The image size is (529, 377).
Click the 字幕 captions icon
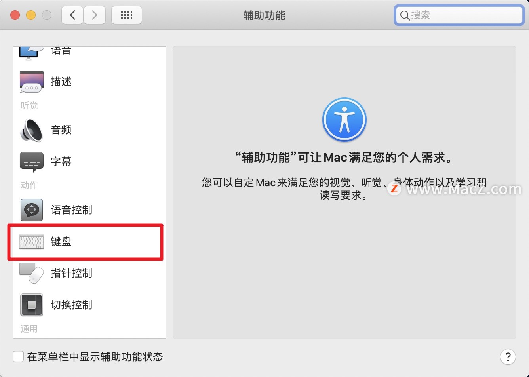point(31,162)
